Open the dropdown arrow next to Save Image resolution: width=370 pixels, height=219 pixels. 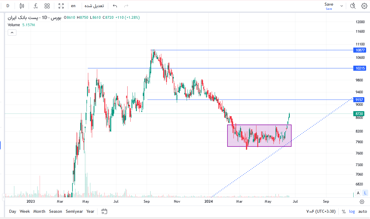point(342,6)
